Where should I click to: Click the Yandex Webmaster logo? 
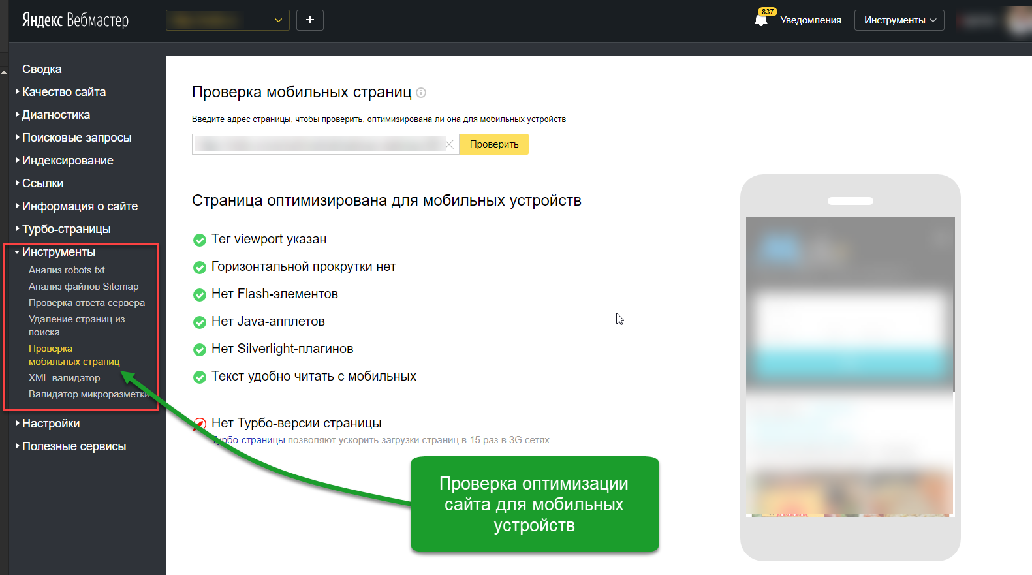pyautogui.click(x=75, y=20)
